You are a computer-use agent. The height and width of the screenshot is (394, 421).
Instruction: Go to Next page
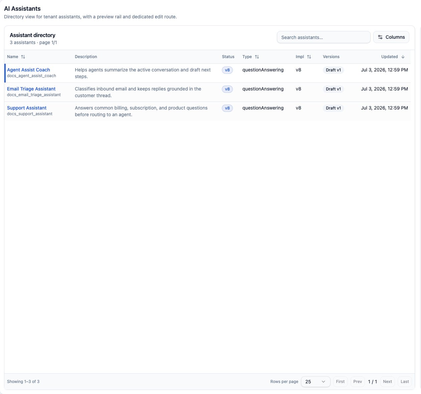(388, 382)
